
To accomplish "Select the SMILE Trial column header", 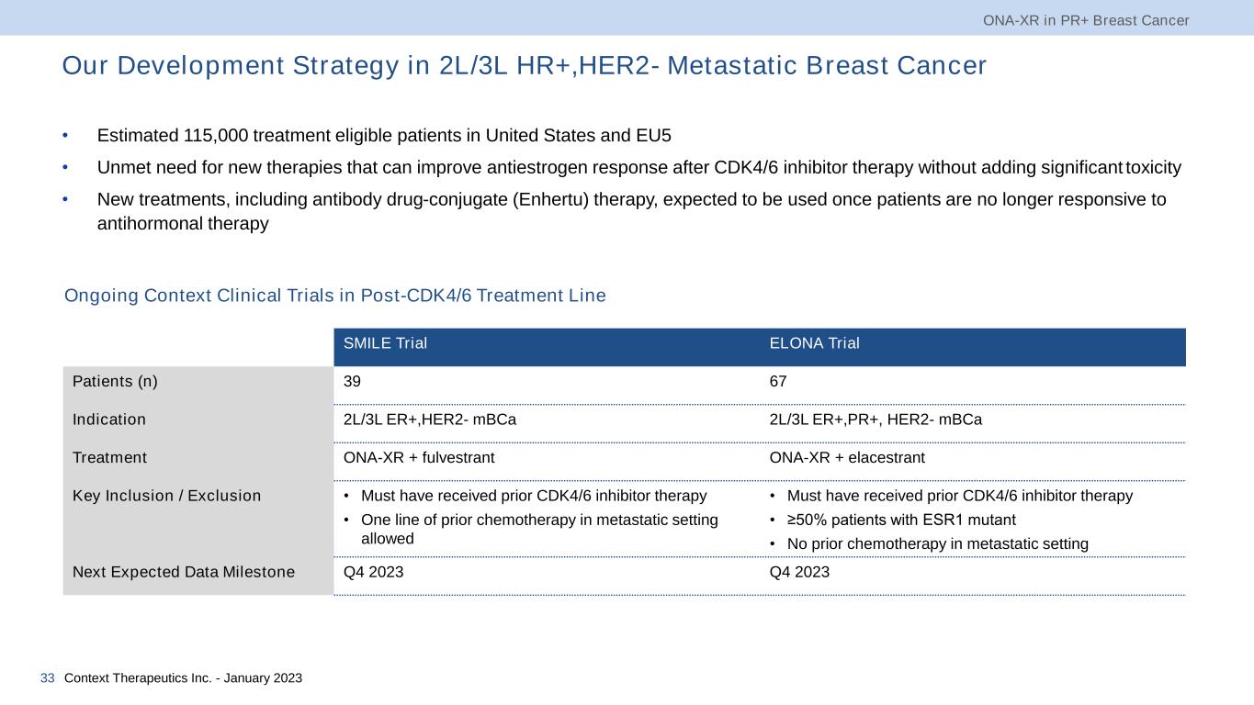I will pos(385,344).
